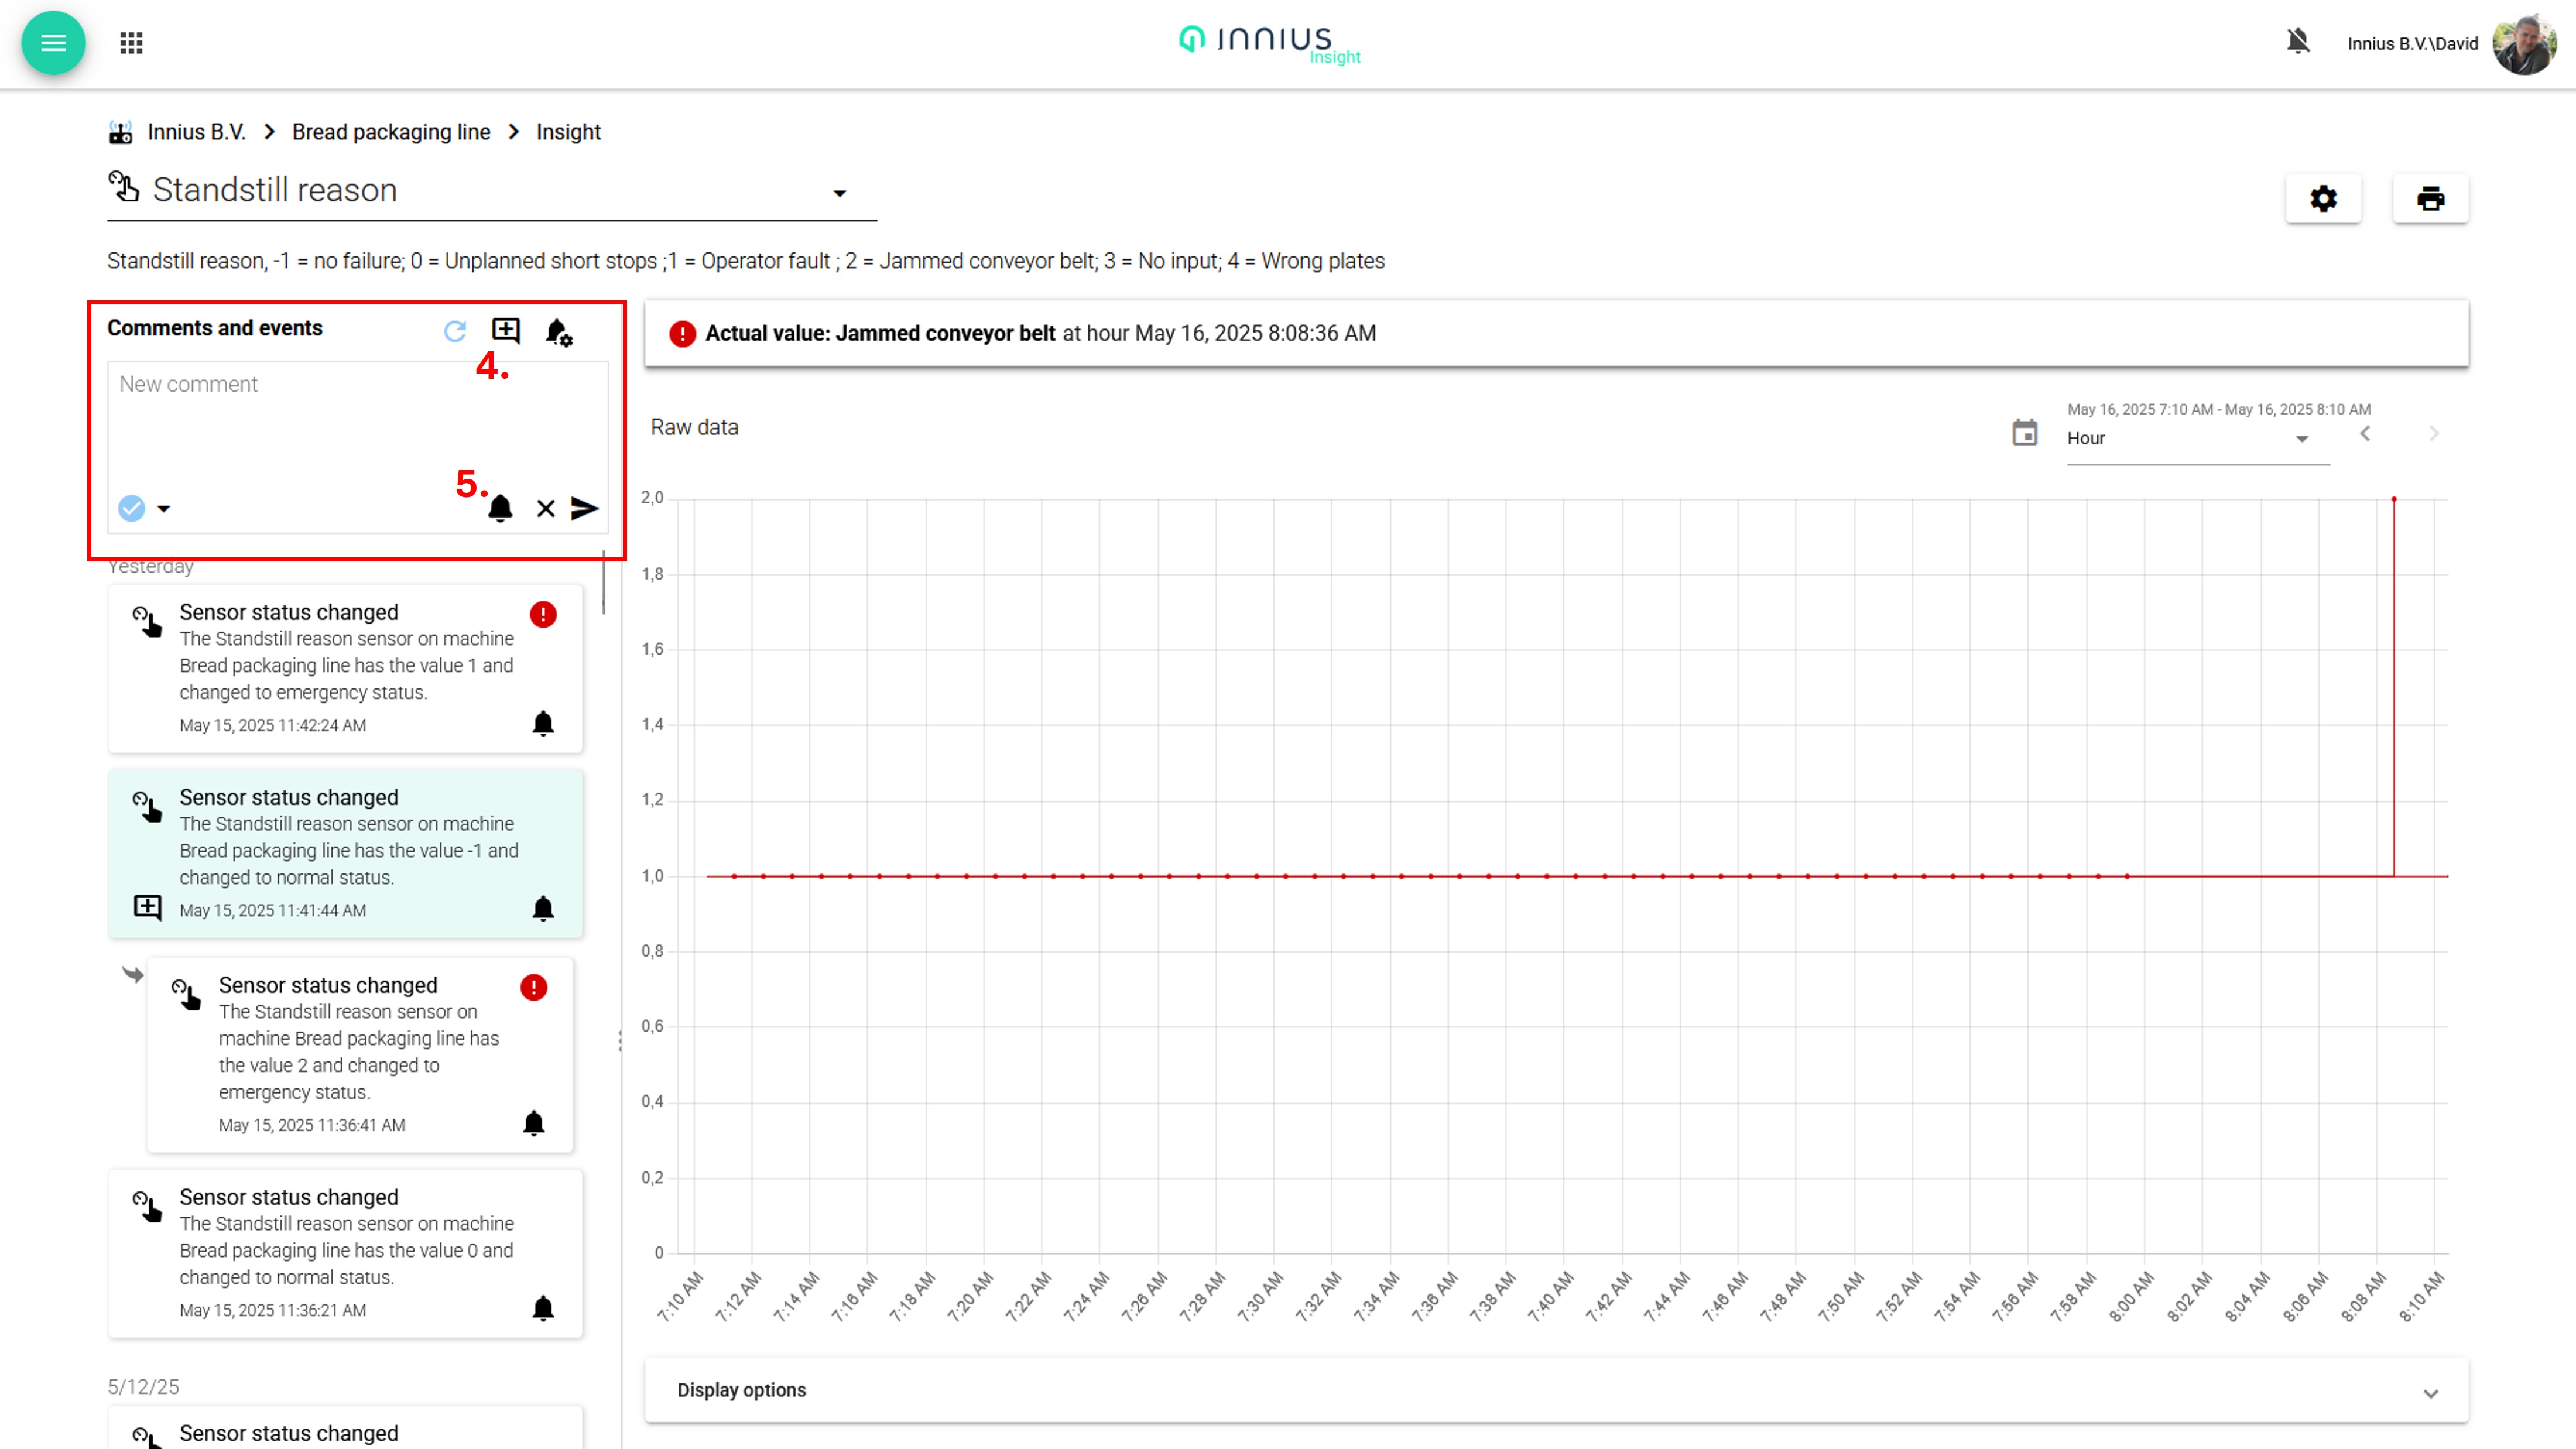This screenshot has height=1449, width=2576.
Task: Click the Insight breadcrumb
Action: pos(568,132)
